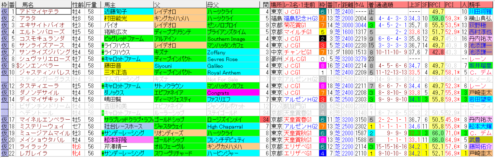Image resolution: width=495 pixels, height=158 pixels.
Task: Select the 仮 marker next to レガレイラ
Action: [x=4, y=153]
